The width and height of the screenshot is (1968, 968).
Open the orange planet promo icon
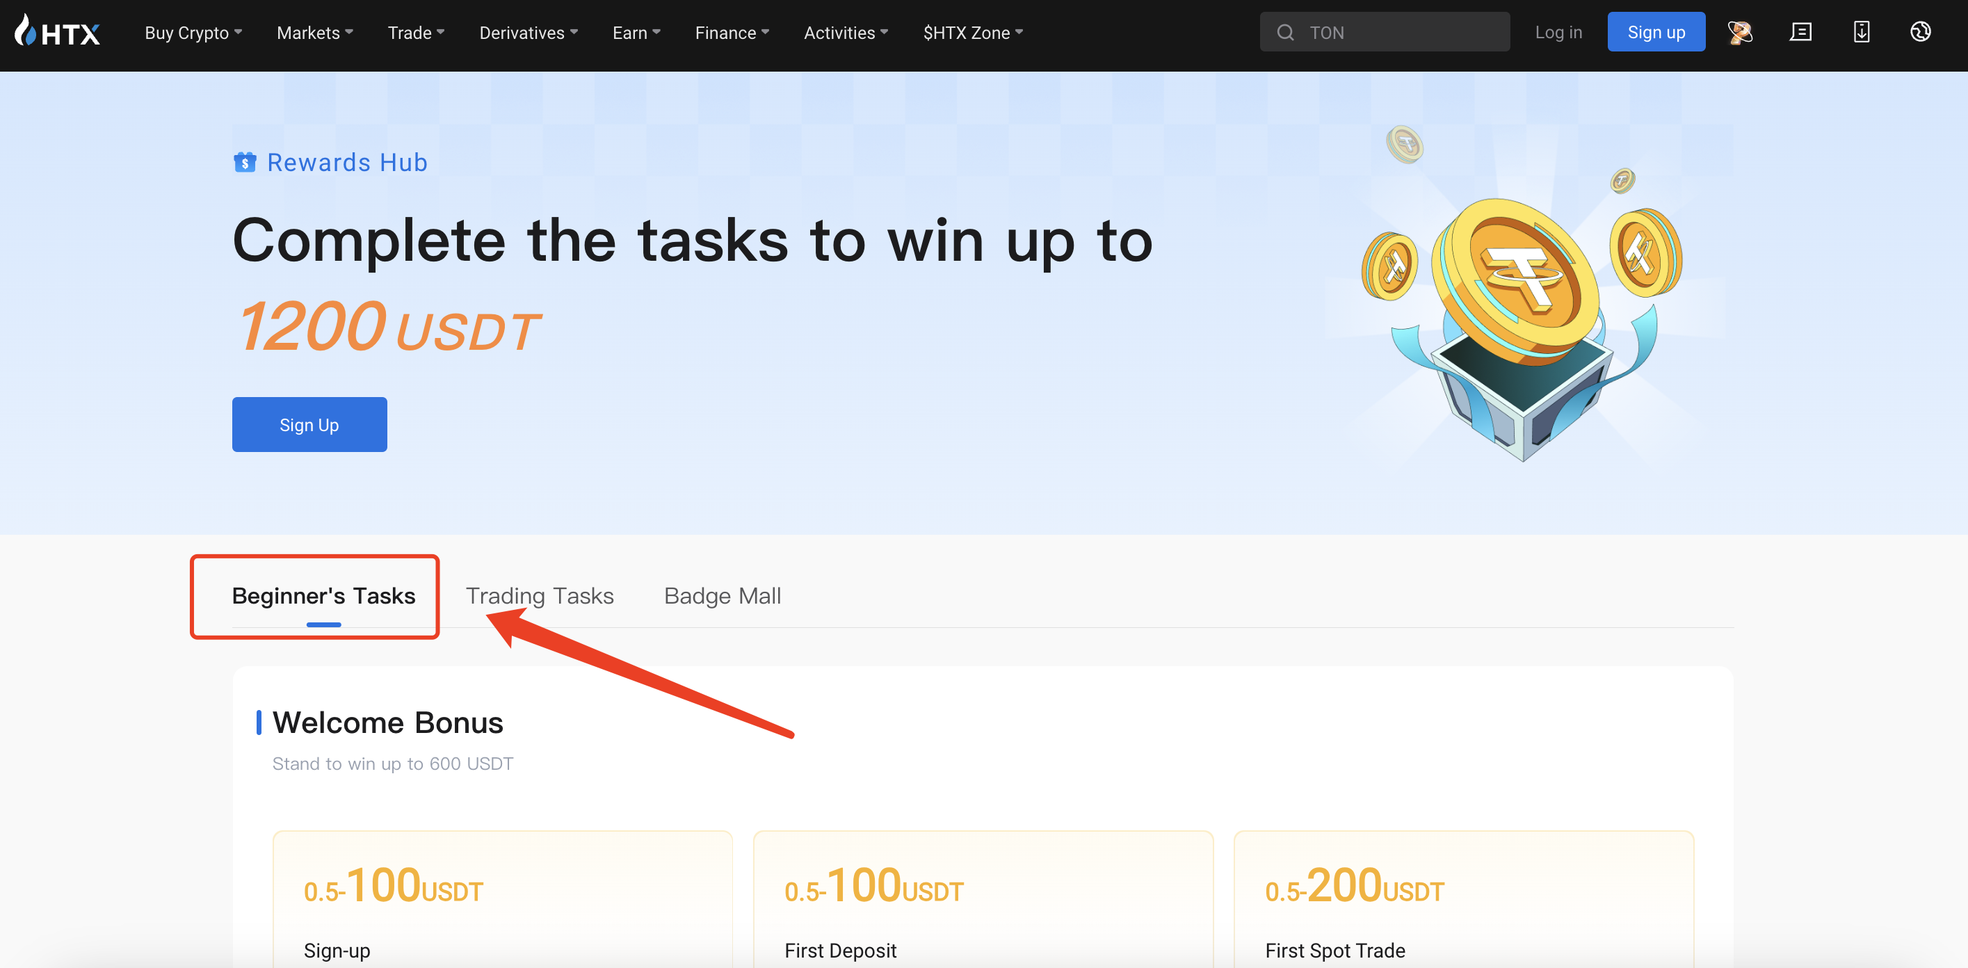click(x=1740, y=32)
